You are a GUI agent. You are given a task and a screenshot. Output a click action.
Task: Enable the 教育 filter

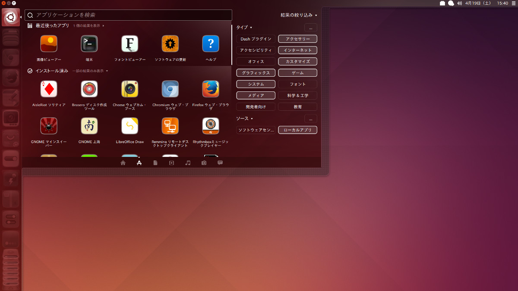click(298, 106)
